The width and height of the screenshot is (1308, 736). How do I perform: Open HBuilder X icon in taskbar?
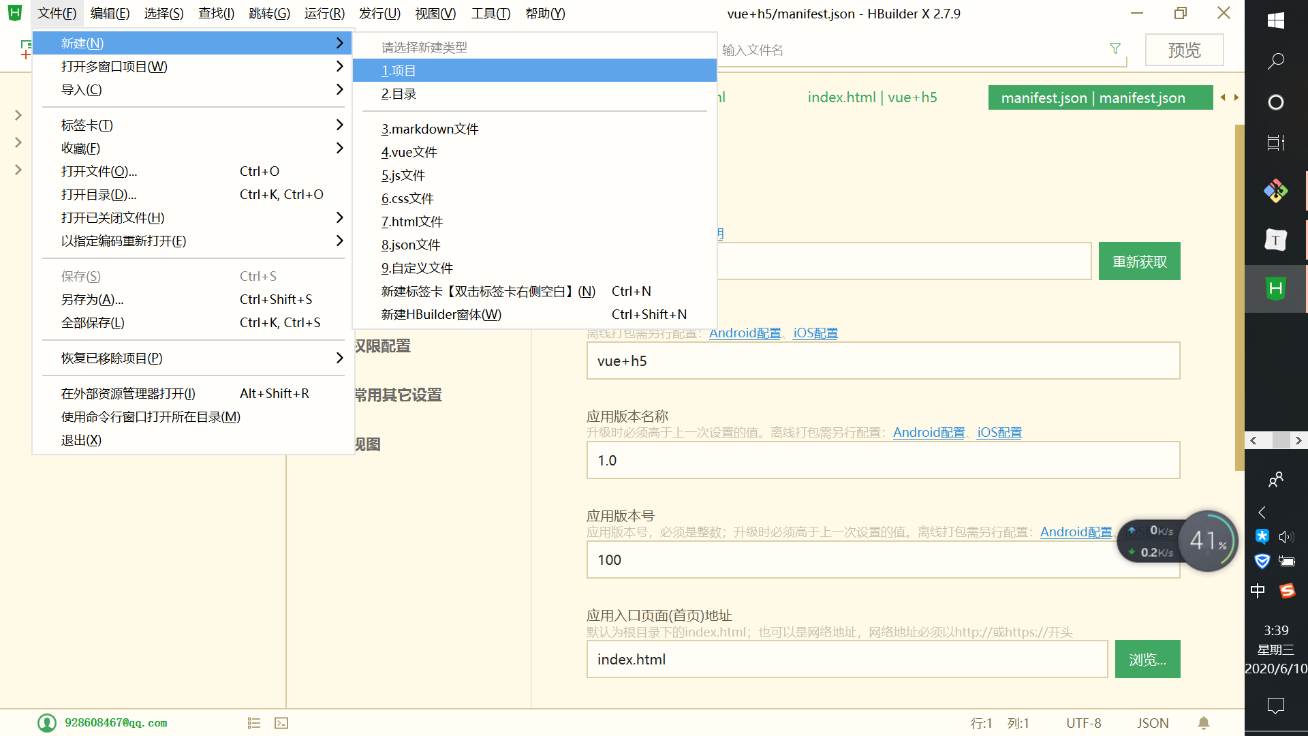tap(1275, 289)
